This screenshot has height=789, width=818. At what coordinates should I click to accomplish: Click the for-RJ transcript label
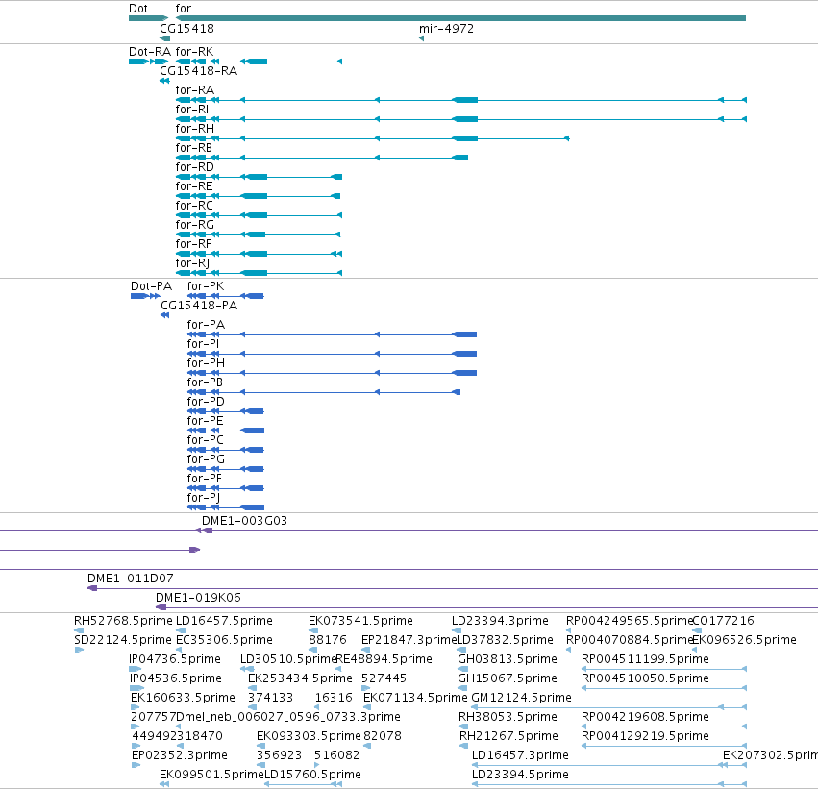(x=192, y=262)
